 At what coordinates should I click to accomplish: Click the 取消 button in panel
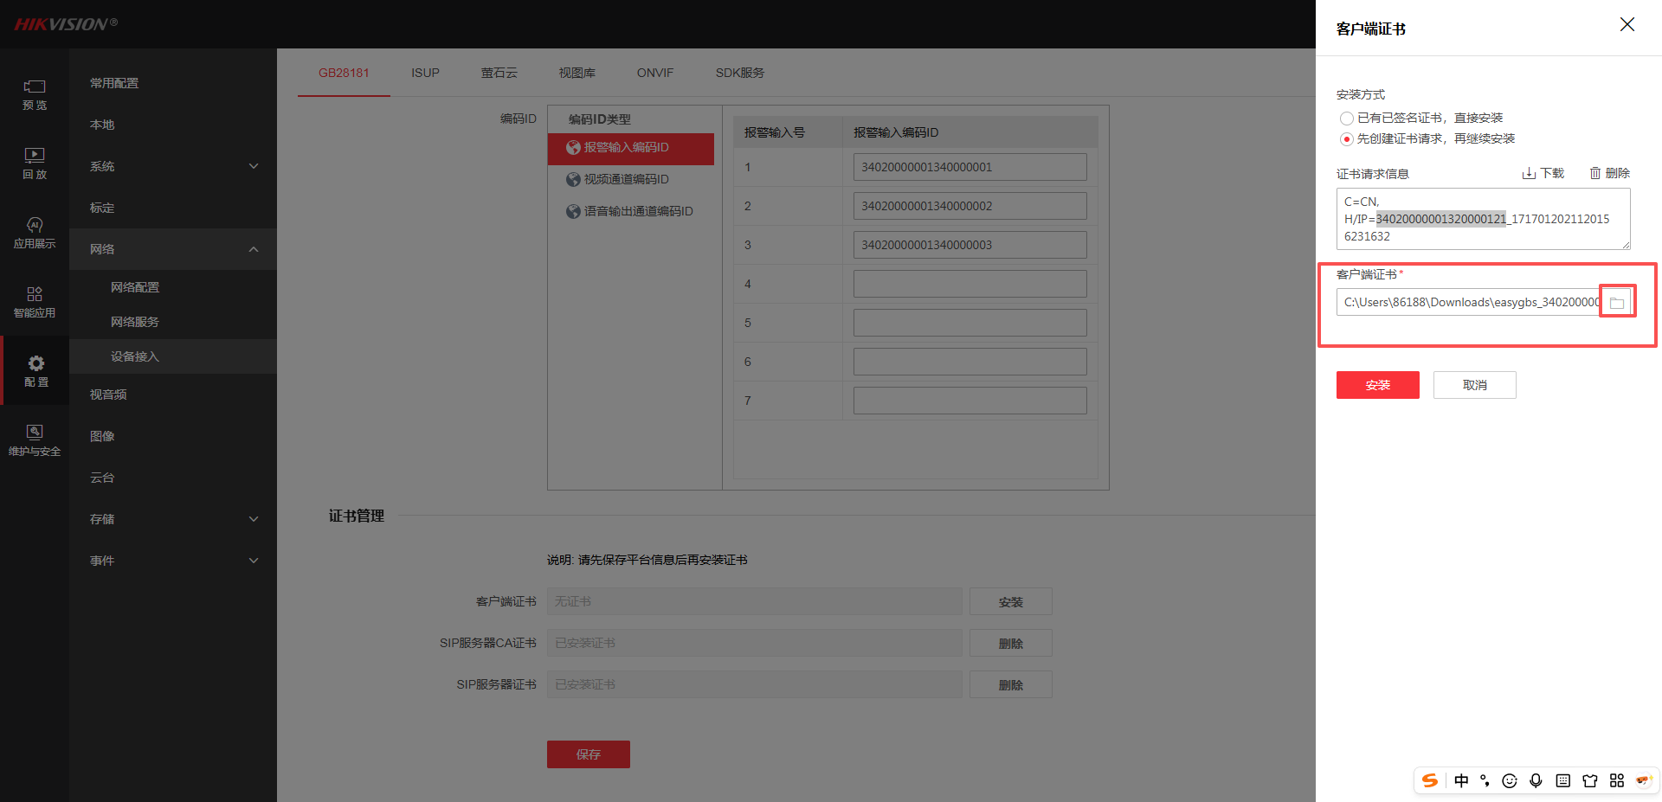click(1475, 385)
